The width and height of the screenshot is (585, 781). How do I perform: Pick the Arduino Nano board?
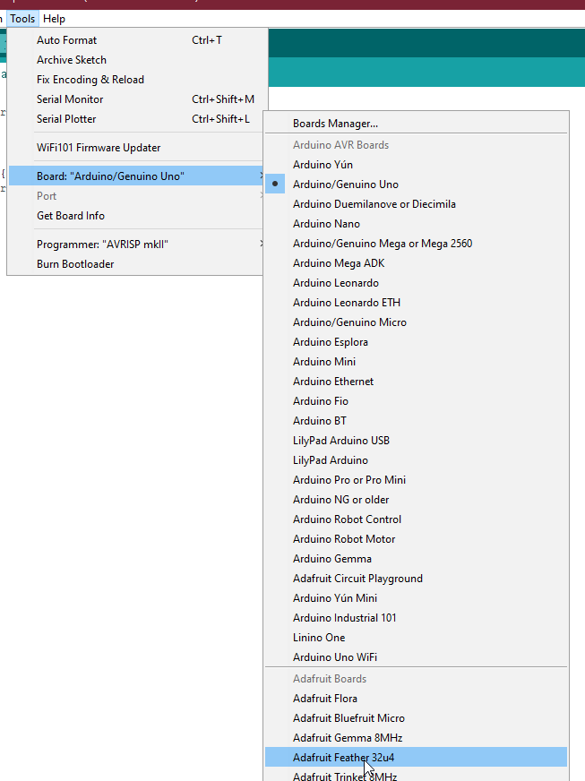tap(416, 224)
